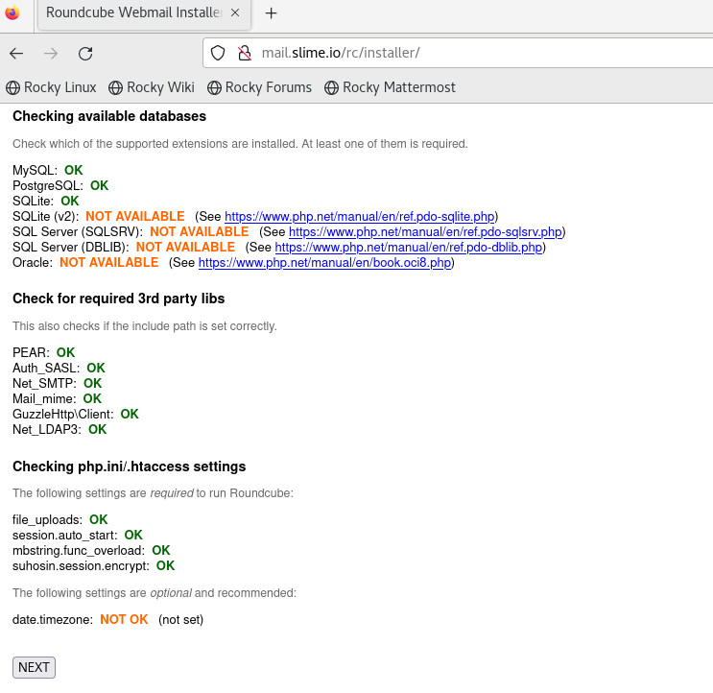Click NOT AVAILABLE next to SQL Server (SQLSRV)
The height and width of the screenshot is (693, 713).
point(200,232)
